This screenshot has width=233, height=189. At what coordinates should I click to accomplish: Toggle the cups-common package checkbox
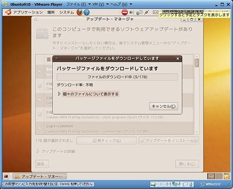coord(40,128)
